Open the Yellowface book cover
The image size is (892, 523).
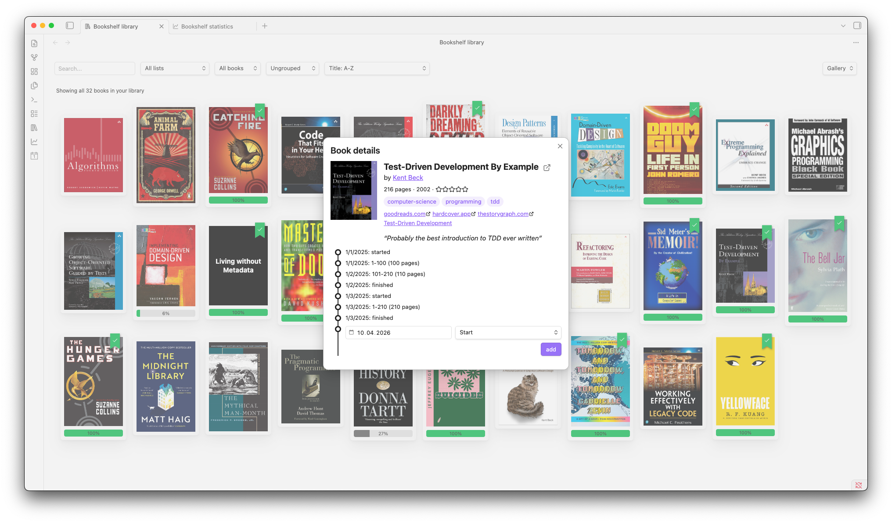pos(745,381)
